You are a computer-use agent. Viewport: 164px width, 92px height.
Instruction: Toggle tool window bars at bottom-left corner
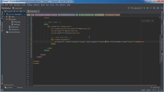click(x=2, y=90)
